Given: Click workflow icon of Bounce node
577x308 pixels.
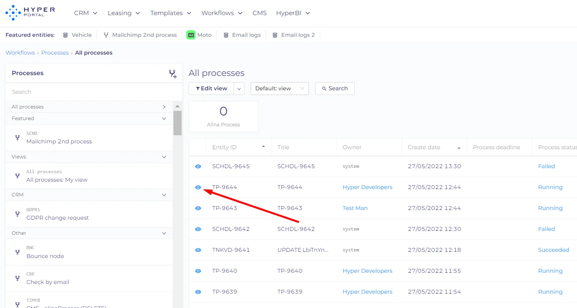Looking at the screenshot, I should click(x=17, y=252).
